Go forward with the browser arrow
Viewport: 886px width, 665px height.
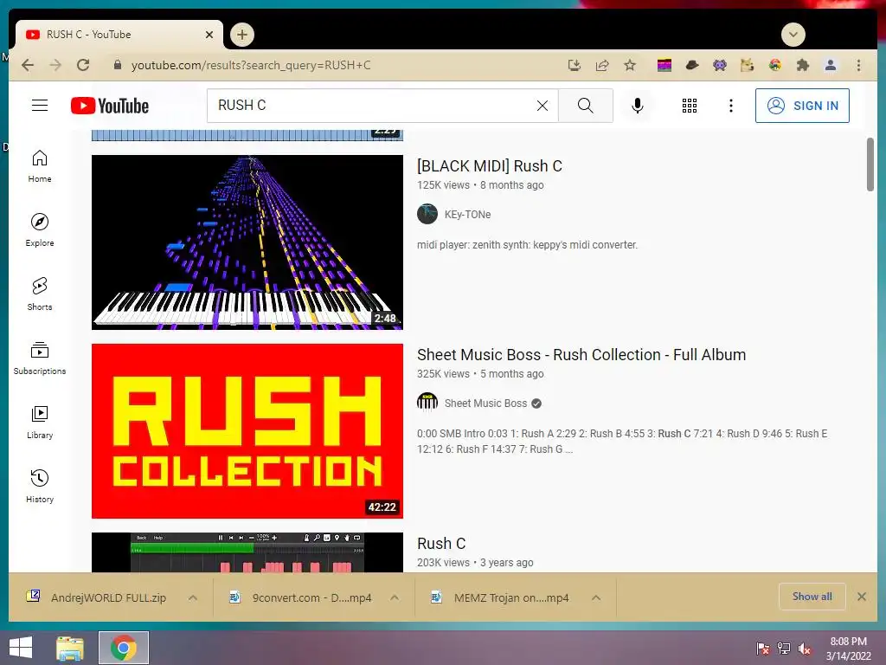(55, 65)
